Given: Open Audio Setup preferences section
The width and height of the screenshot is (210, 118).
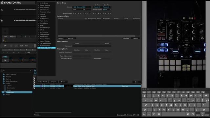Looking at the screenshot, I should (44, 3).
